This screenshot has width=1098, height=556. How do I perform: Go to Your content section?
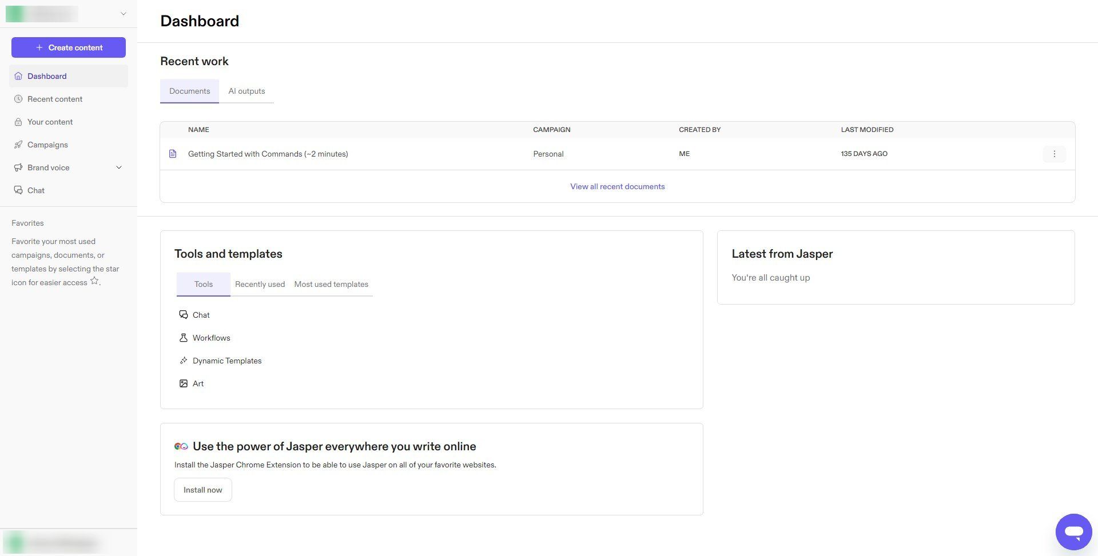69,122
